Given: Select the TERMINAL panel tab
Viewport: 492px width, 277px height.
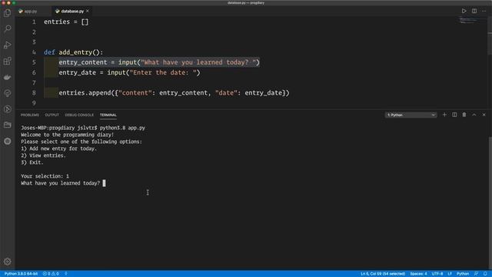Looking at the screenshot, I should coord(108,115).
